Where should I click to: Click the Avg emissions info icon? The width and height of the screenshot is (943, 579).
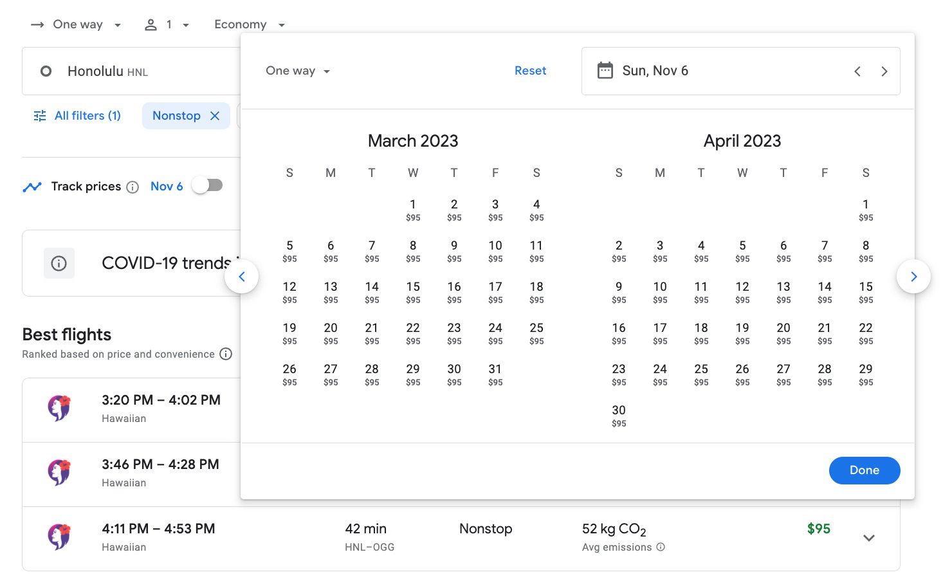click(x=661, y=547)
